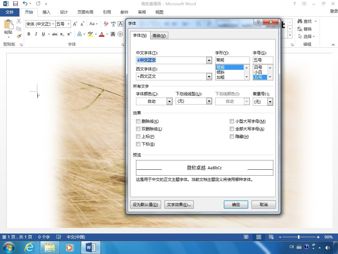The width and height of the screenshot is (338, 254).
Task: Click the grow font size icon
Action: coord(75,24)
